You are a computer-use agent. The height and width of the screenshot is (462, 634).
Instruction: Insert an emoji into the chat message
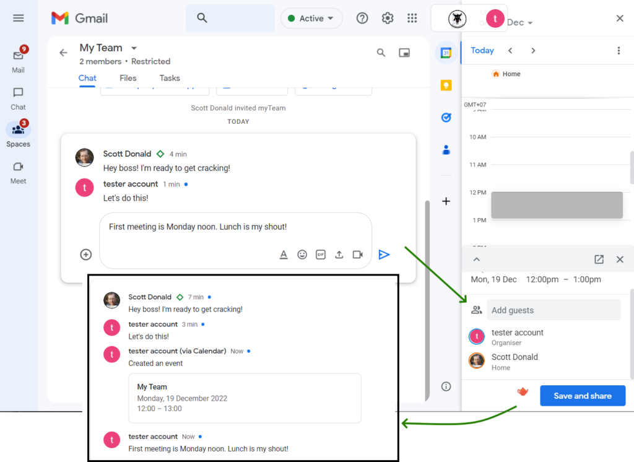click(x=302, y=254)
